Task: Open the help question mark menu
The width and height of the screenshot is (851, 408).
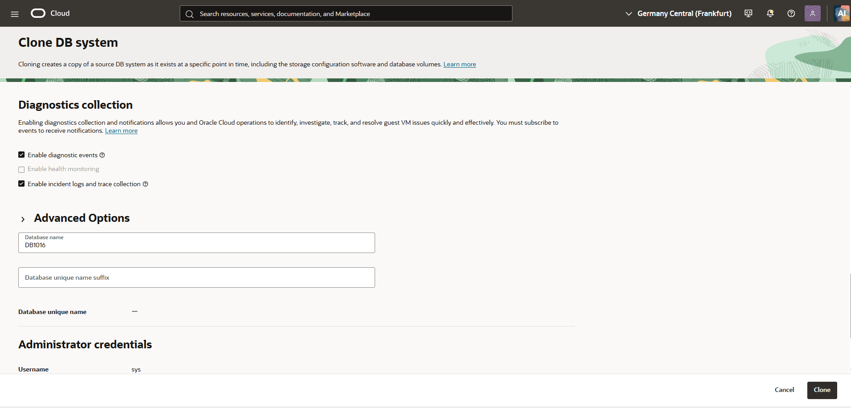Action: pos(791,13)
